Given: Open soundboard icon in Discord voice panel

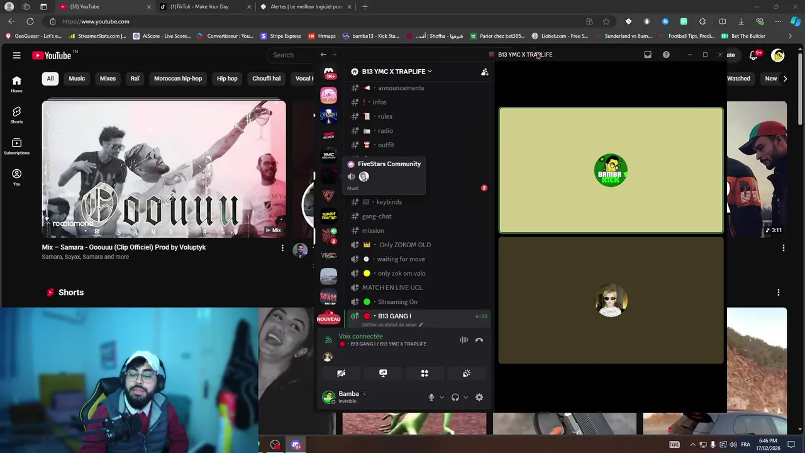Looking at the screenshot, I should pyautogui.click(x=467, y=373).
